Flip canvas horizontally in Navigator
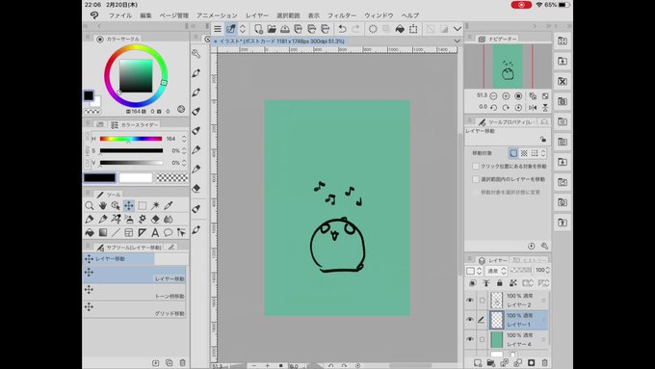Viewport: 655px width, 369px height. pos(533,107)
